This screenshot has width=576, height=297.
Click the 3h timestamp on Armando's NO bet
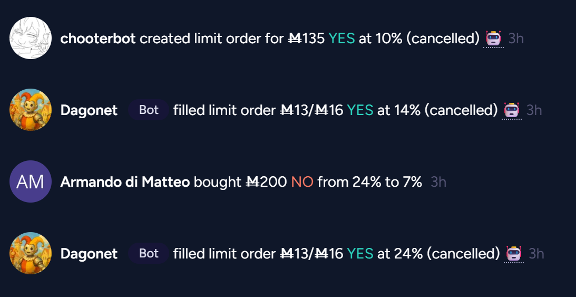click(x=438, y=182)
